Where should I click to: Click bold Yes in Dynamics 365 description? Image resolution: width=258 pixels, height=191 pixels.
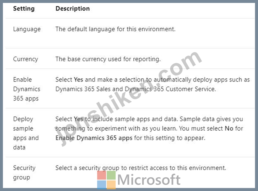78,80
